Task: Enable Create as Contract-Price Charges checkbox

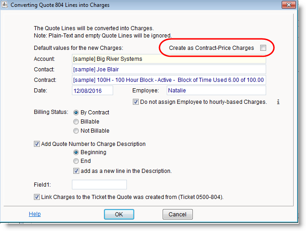Action: point(263,48)
